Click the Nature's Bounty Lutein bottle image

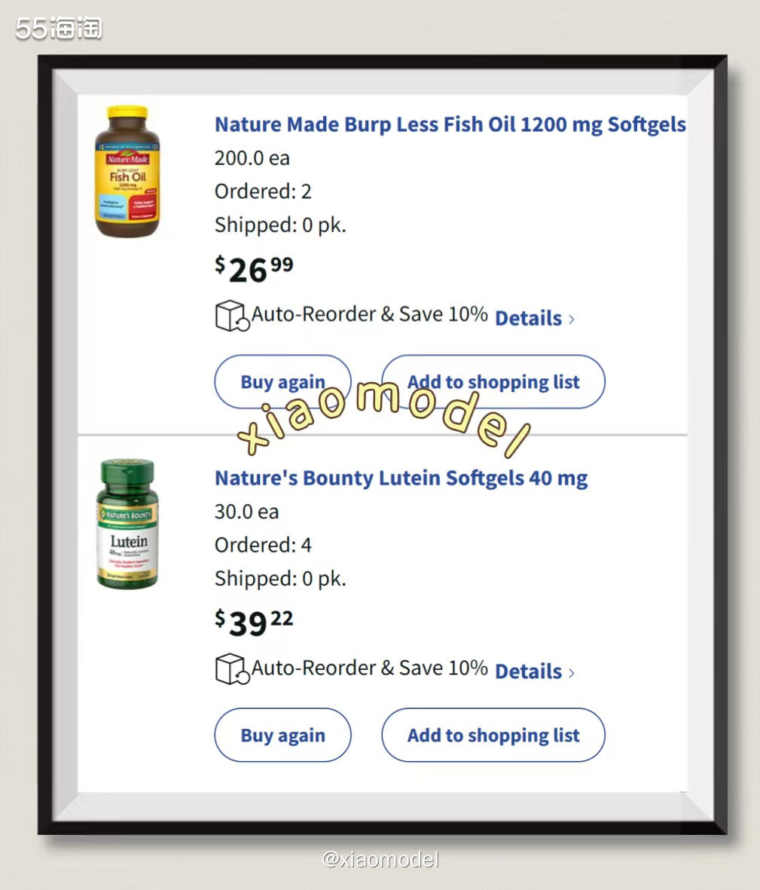[x=127, y=524]
